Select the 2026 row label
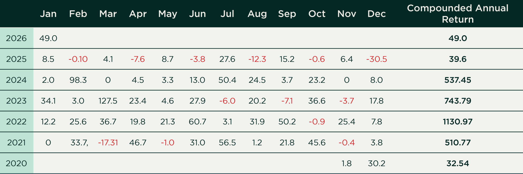Screen dimensions: 523x174 [x=16, y=38]
